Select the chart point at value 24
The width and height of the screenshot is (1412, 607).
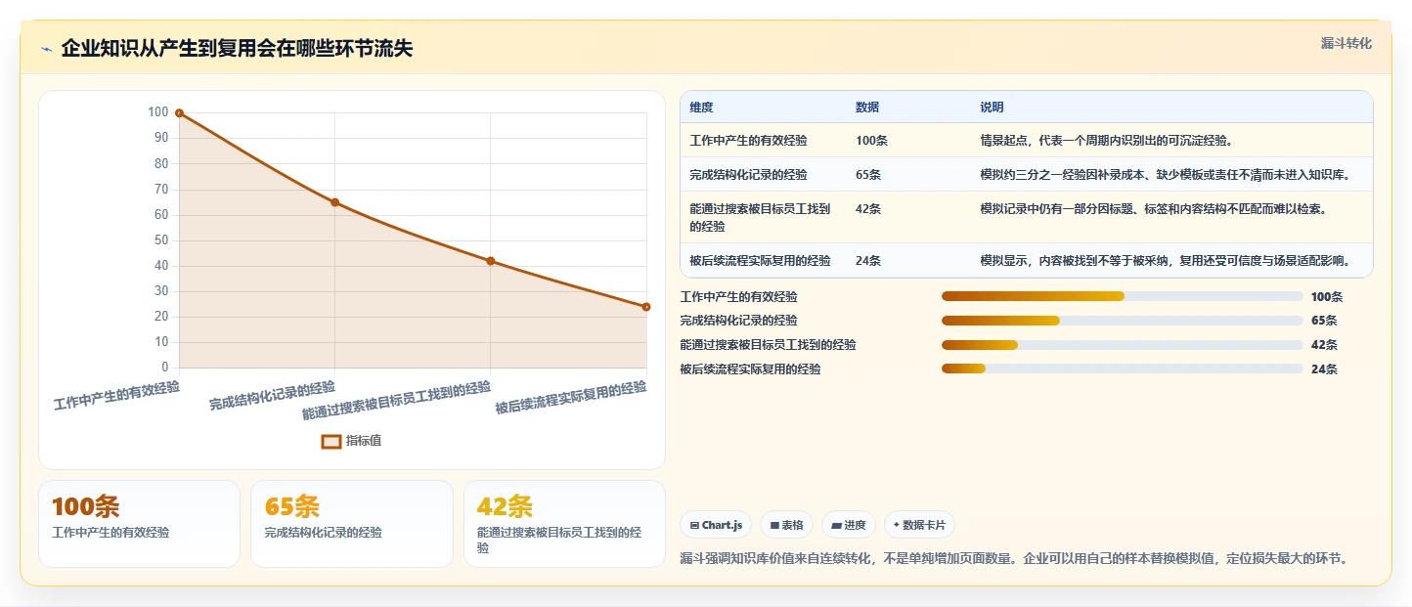pyautogui.click(x=645, y=307)
